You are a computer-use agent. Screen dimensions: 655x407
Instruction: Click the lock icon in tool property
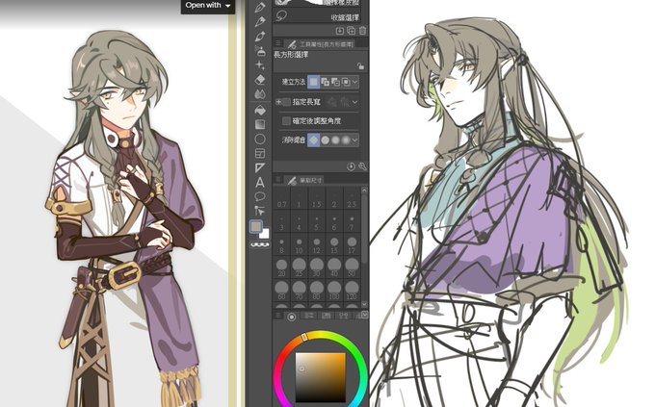point(361,66)
